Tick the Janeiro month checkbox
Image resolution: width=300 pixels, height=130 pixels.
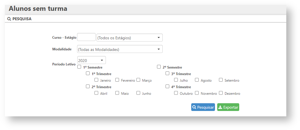[96, 80]
